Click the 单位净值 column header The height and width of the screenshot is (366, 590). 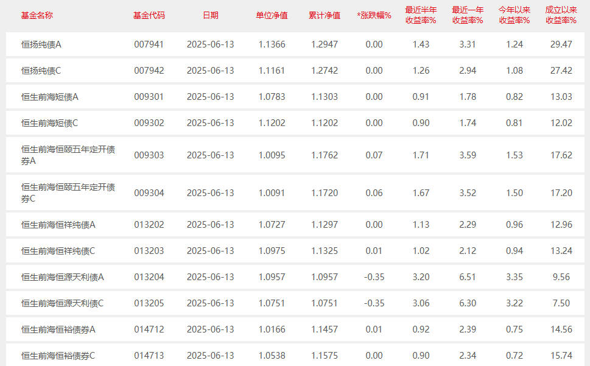(x=272, y=15)
